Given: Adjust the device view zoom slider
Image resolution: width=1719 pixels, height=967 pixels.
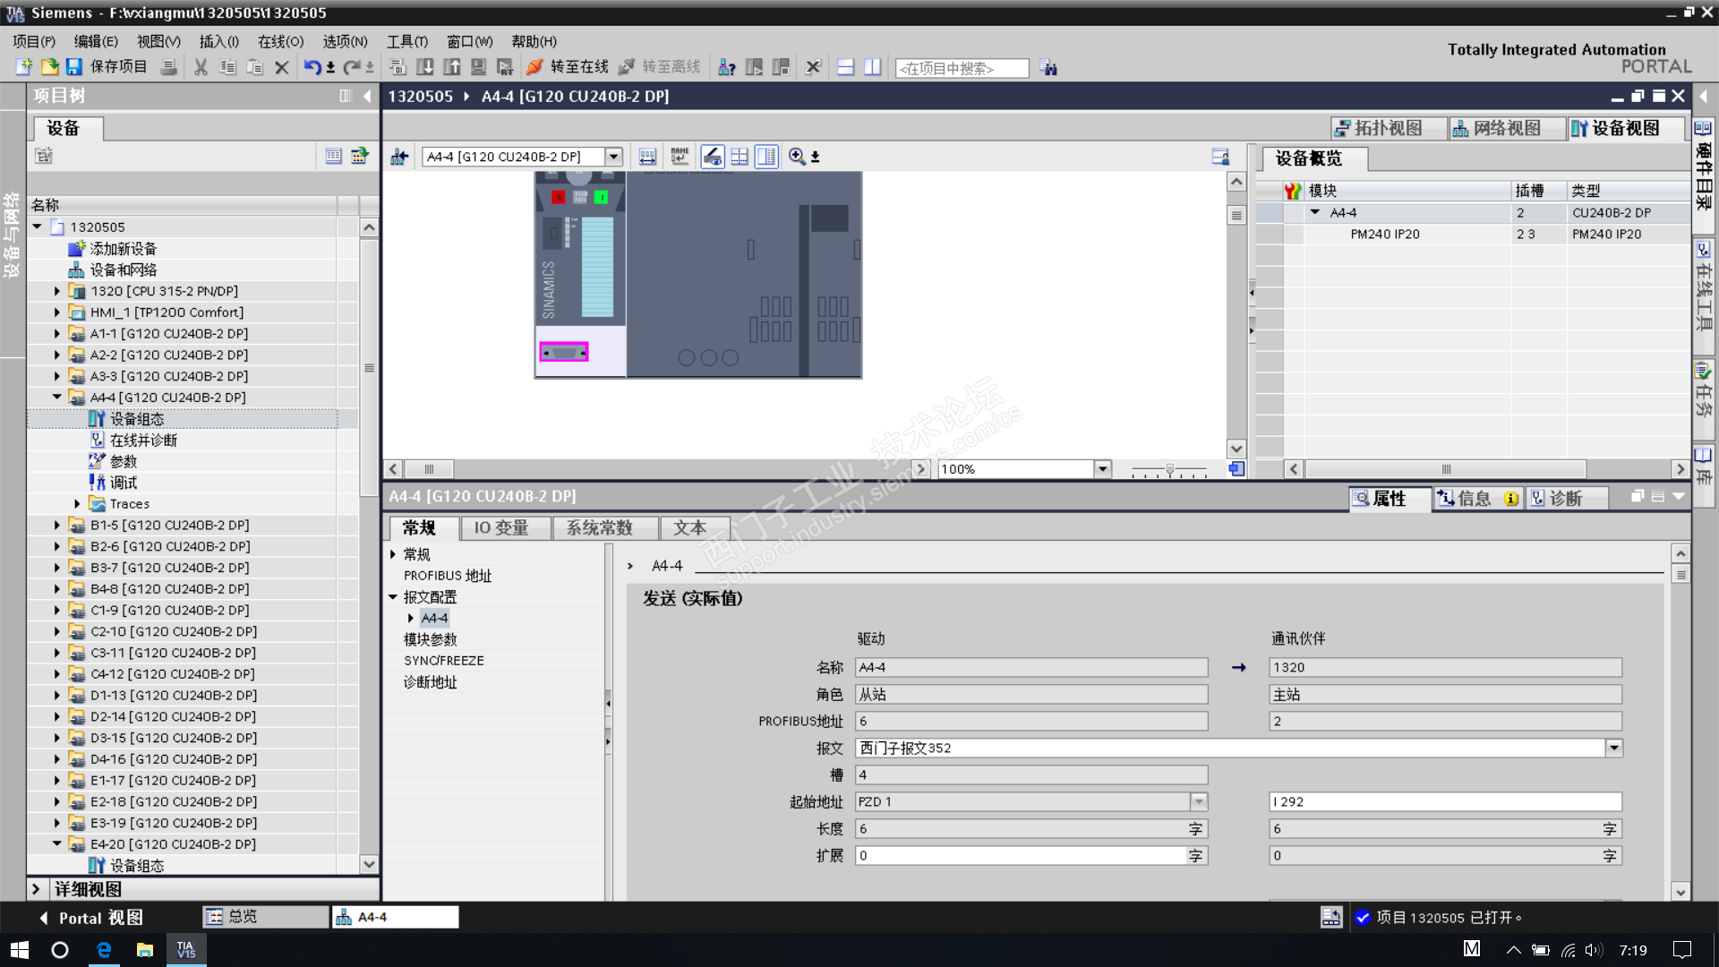Looking at the screenshot, I should click(1169, 469).
